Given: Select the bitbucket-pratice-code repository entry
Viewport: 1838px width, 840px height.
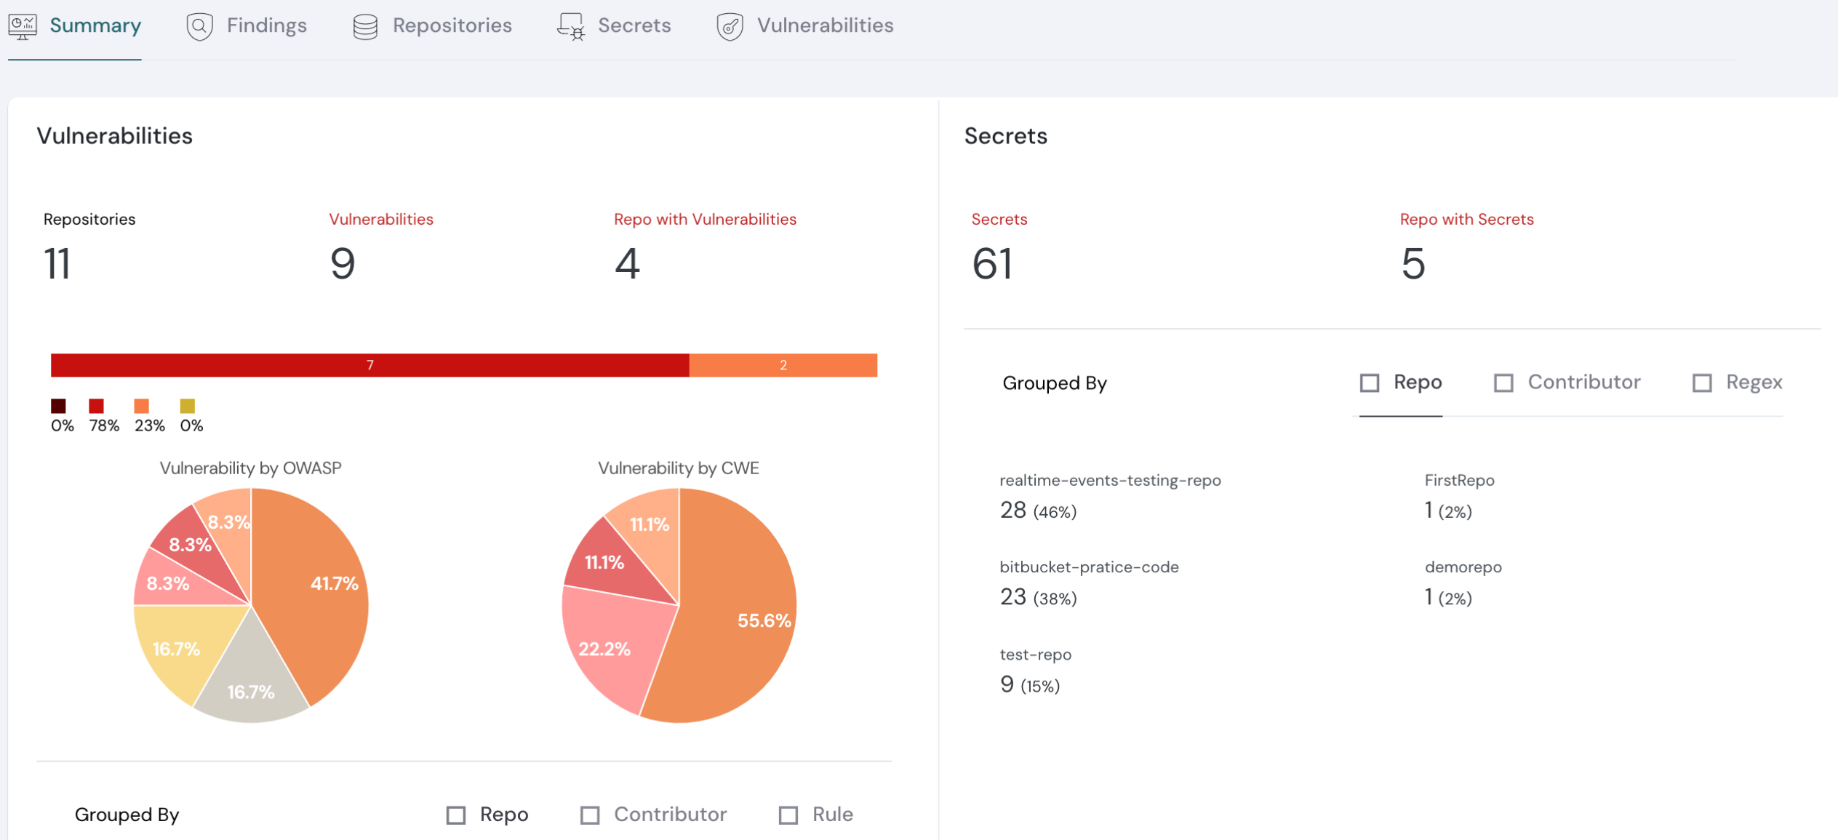Looking at the screenshot, I should 1090,567.
